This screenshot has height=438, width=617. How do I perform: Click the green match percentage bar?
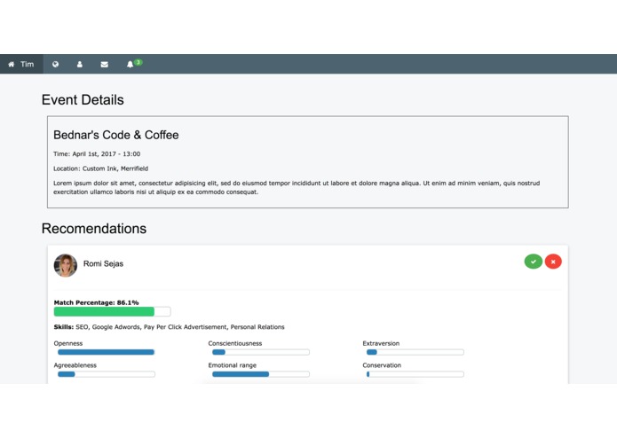(112, 311)
